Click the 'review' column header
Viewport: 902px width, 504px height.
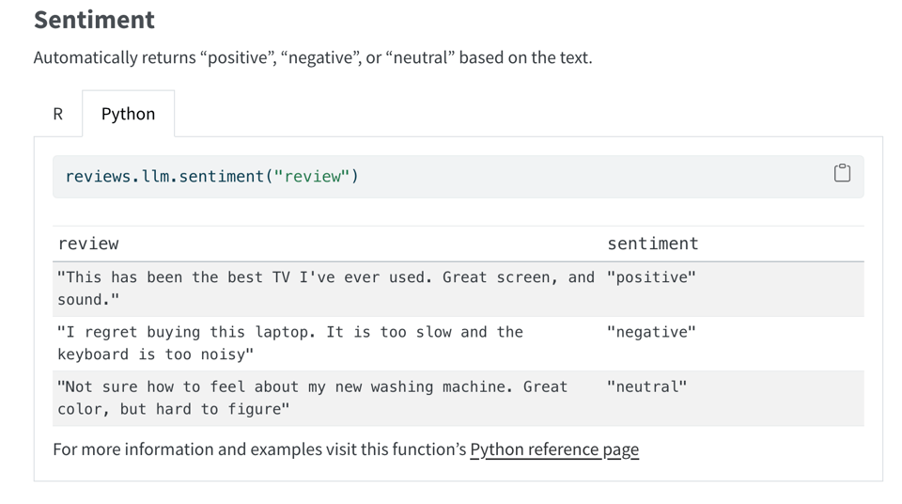[x=88, y=244]
